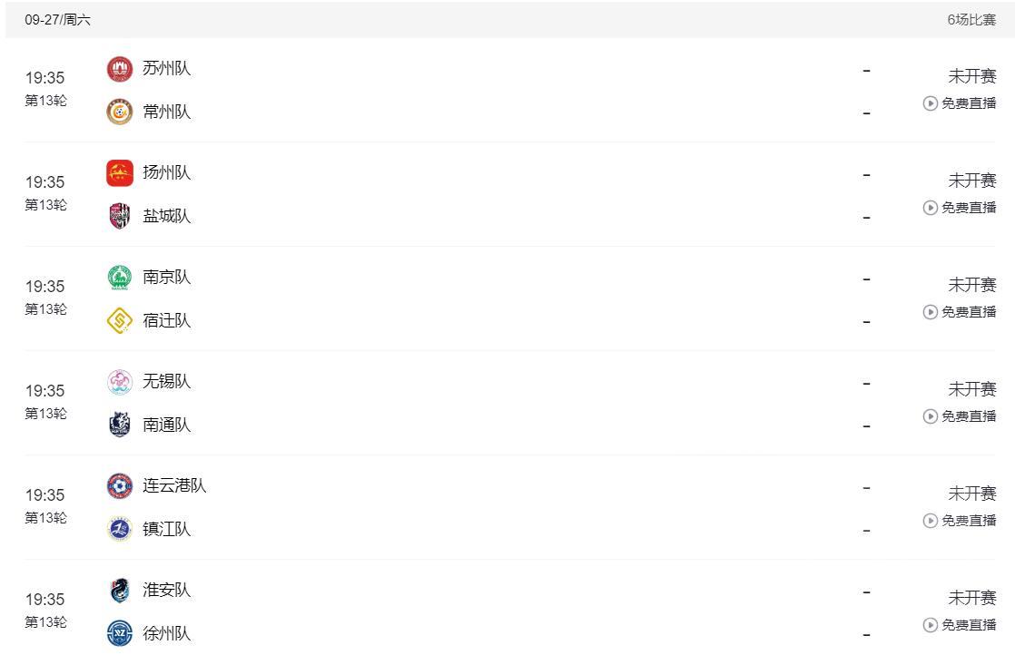Click the 徐州队 blue team logo
The height and width of the screenshot is (655, 1015).
(120, 633)
